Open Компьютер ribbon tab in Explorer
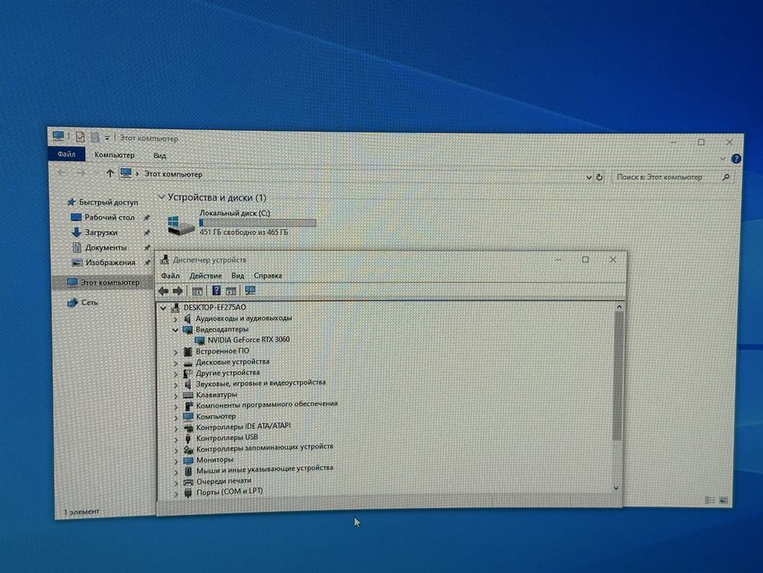 coord(114,155)
